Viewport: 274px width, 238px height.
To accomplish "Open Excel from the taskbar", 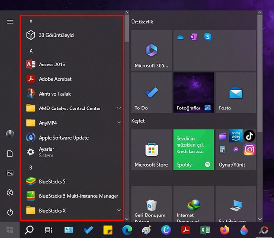I will 205,230.
